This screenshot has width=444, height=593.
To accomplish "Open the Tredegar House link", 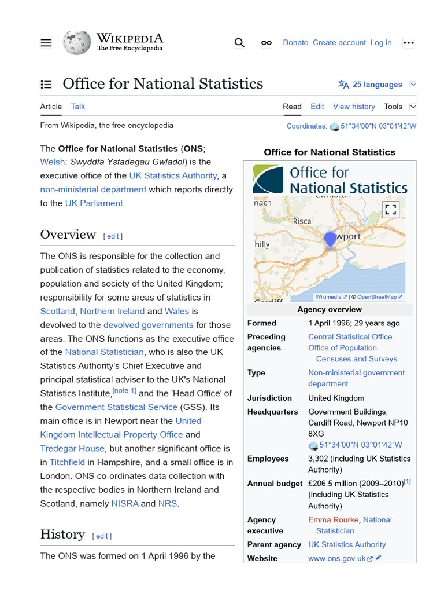I will [72, 449].
